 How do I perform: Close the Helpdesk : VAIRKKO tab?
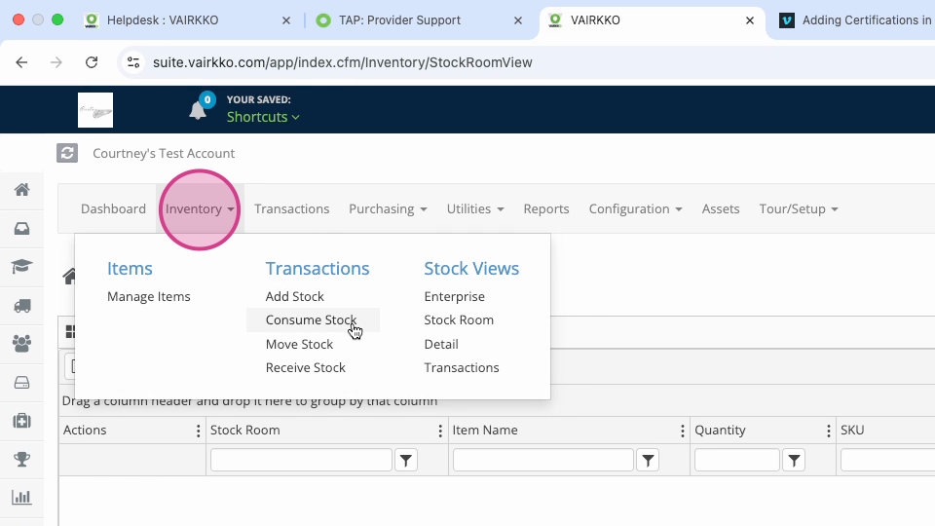coord(286,20)
